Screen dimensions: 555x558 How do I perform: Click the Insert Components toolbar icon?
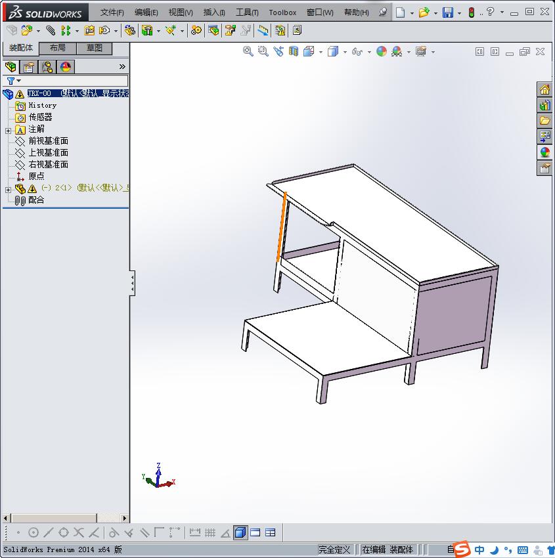pos(26,31)
